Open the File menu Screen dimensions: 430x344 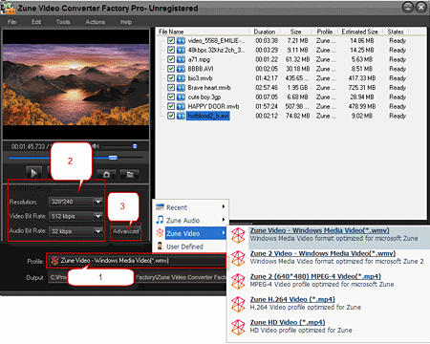pos(12,22)
